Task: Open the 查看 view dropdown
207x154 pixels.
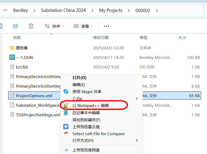Action: 83,26
